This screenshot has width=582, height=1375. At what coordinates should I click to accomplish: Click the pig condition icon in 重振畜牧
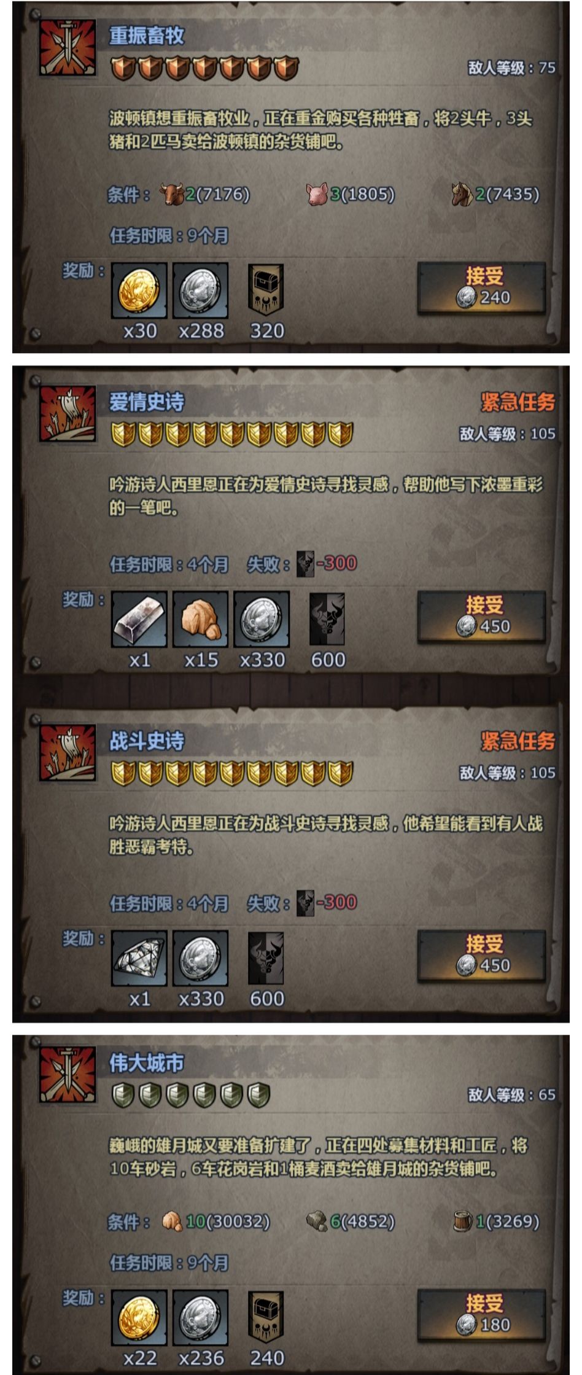tap(317, 194)
